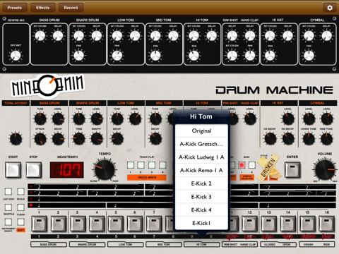Click Cymbal Bit Crush effect knob
This screenshot has height=254, width=339.
click(309, 36)
